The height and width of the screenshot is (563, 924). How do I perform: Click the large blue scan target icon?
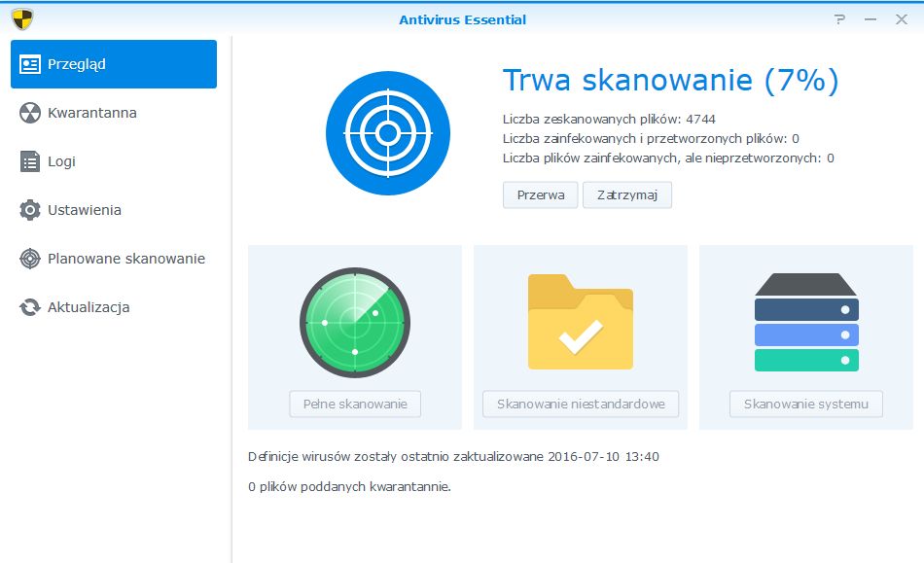point(388,133)
